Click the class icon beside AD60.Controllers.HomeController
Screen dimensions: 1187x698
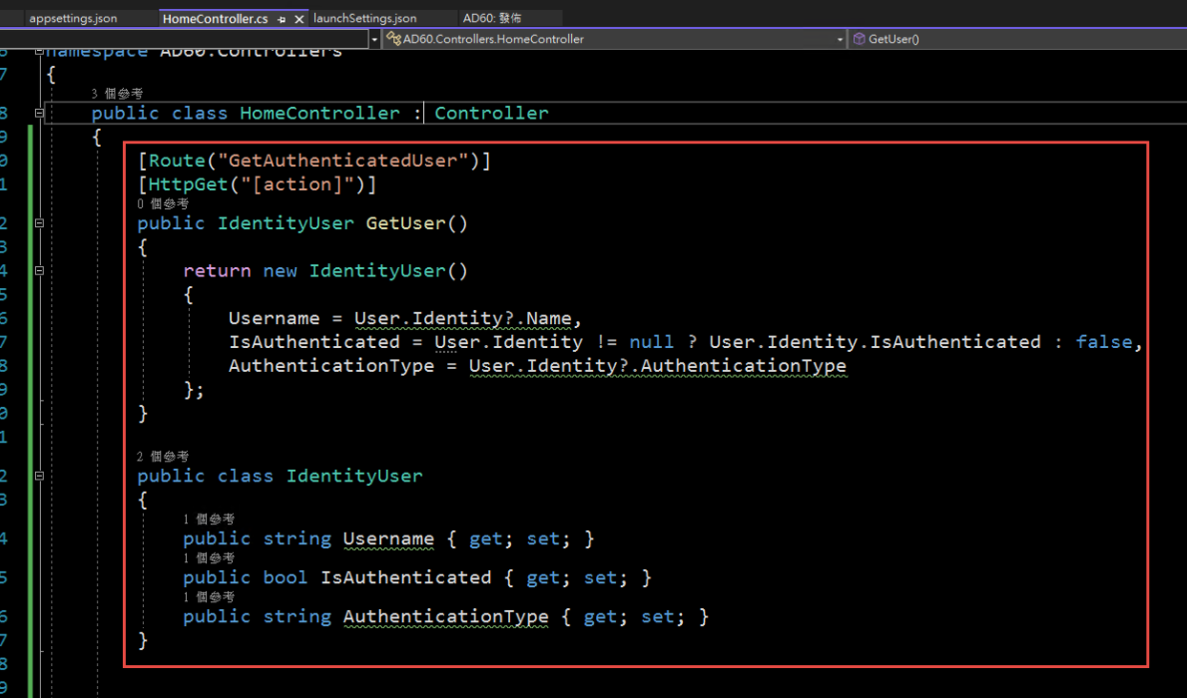[x=393, y=39]
